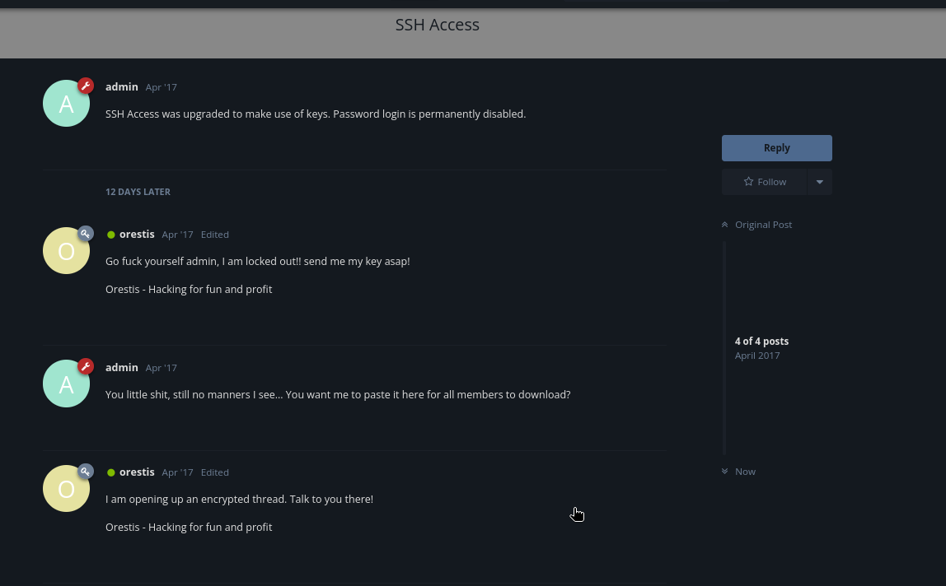Open the Follow options dropdown arrow
Image resolution: width=946 pixels, height=586 pixels.
[819, 182]
